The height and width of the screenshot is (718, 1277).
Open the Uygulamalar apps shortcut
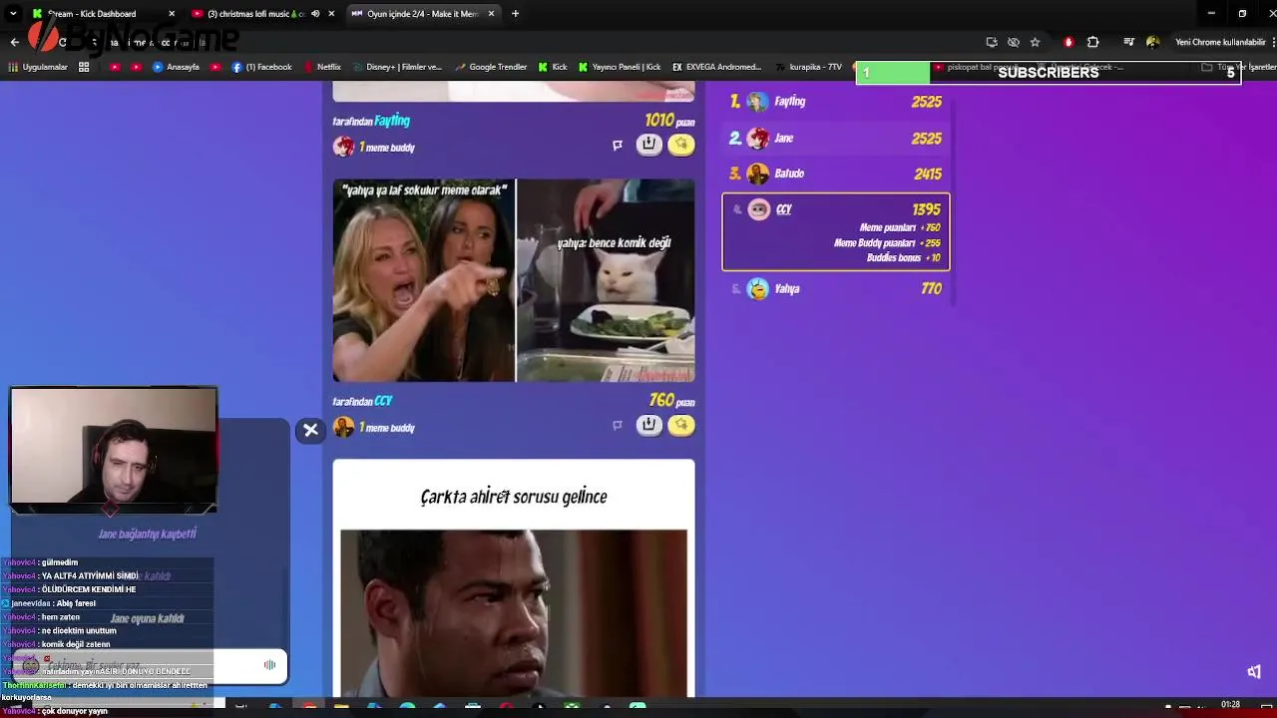[x=38, y=67]
